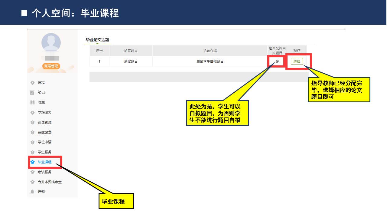This screenshot has height=218, width=387.
Task: Open 学生服务 menu entry
Action: 44,152
